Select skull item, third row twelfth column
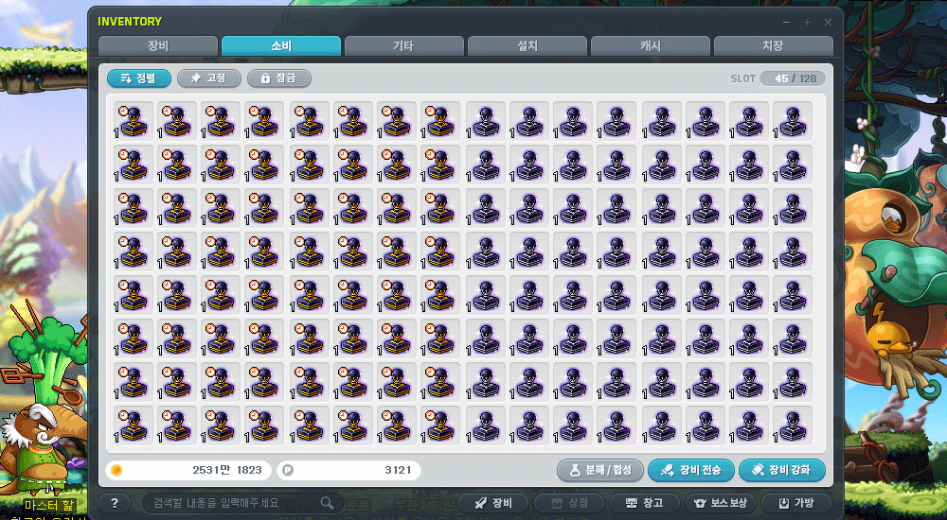947x520 pixels. (x=616, y=208)
